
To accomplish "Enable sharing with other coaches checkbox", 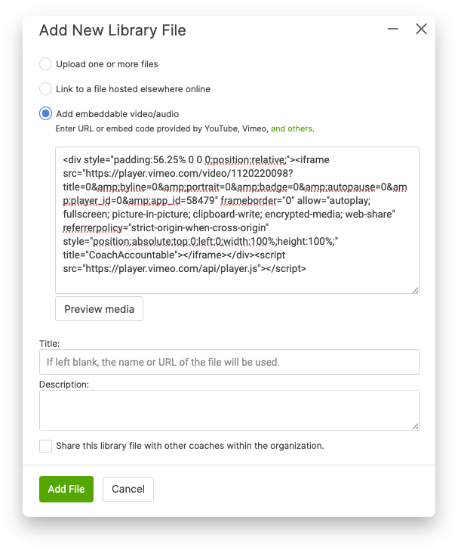I will [x=46, y=446].
